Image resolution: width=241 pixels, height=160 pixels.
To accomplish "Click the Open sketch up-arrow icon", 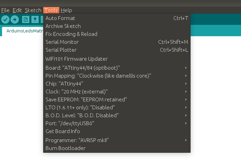I will (x=35, y=20).
